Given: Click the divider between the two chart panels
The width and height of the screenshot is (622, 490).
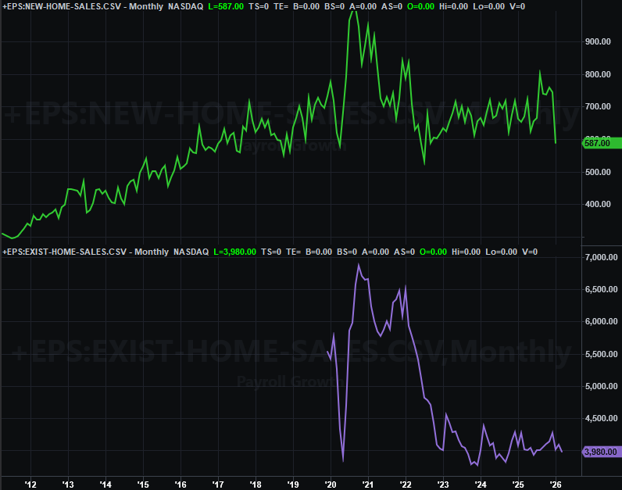Looking at the screenshot, I should click(311, 245).
